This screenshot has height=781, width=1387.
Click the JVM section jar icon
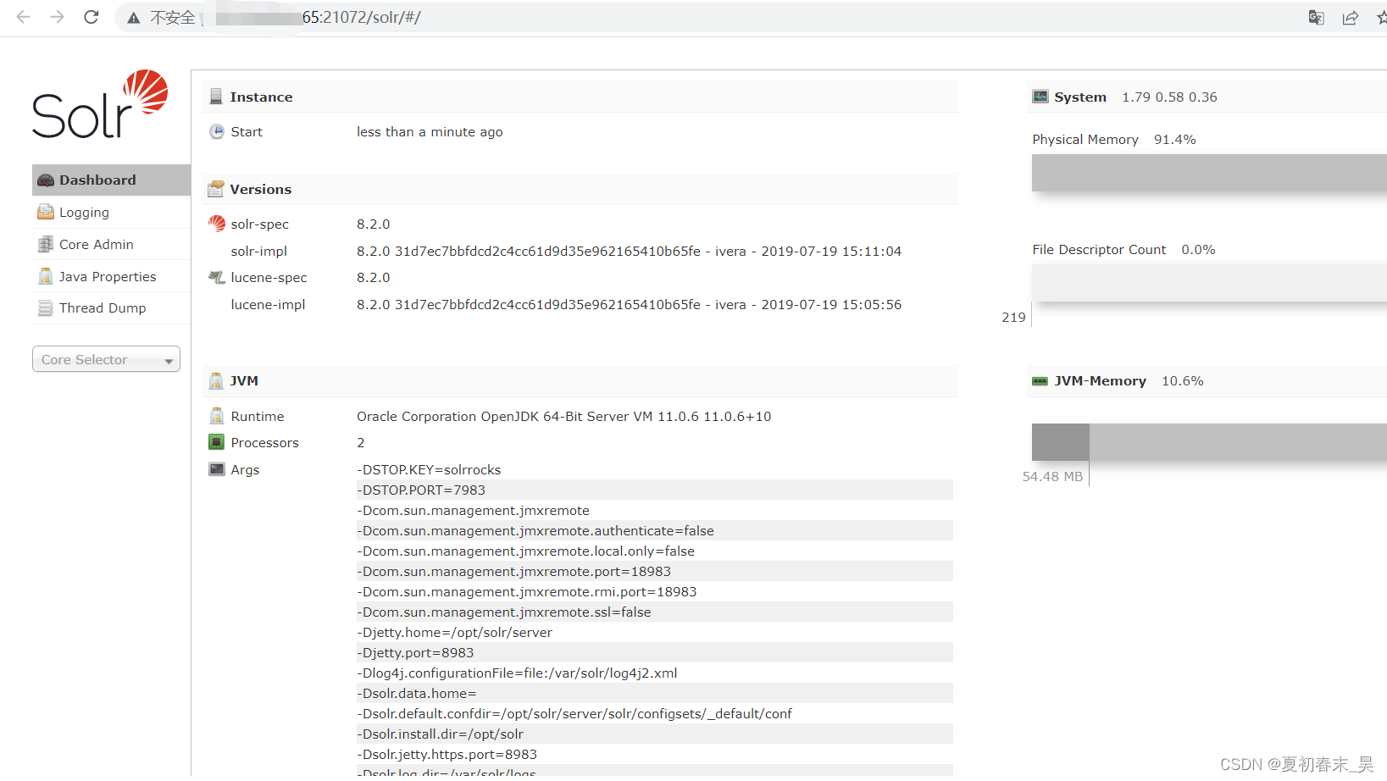[216, 381]
